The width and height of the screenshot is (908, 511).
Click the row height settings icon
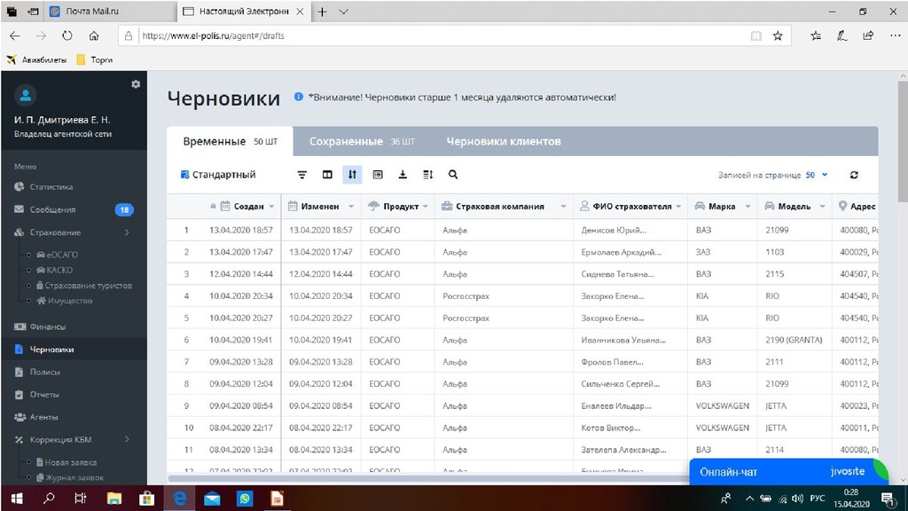click(428, 175)
